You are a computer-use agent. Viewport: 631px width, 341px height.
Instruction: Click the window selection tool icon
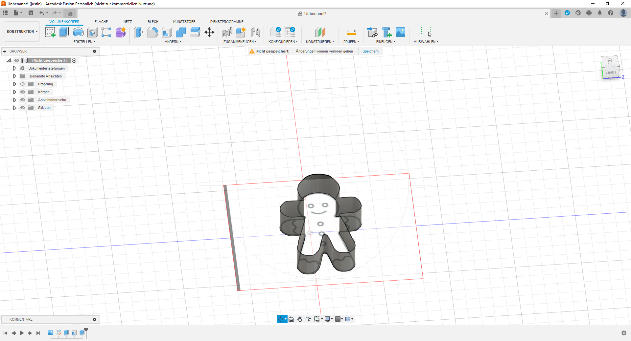pos(426,32)
